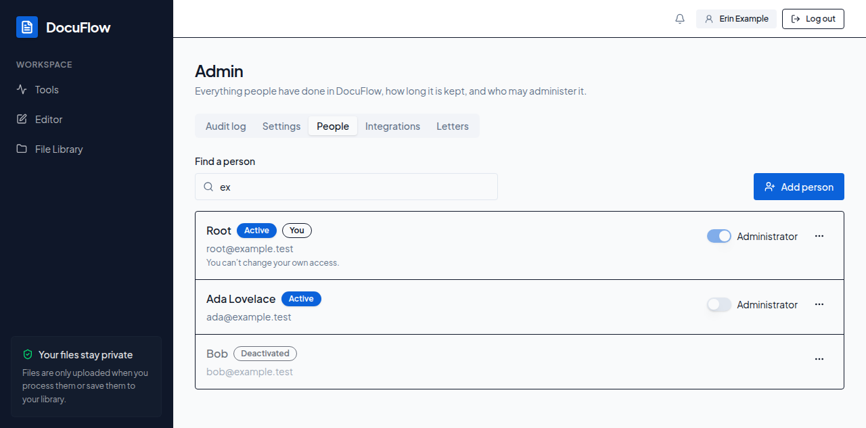This screenshot has width=866, height=428.
Task: Click the Admin page heading
Action: tap(219, 71)
